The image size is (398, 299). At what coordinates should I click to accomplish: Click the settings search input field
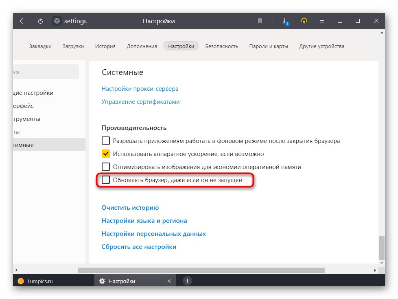pos(45,72)
